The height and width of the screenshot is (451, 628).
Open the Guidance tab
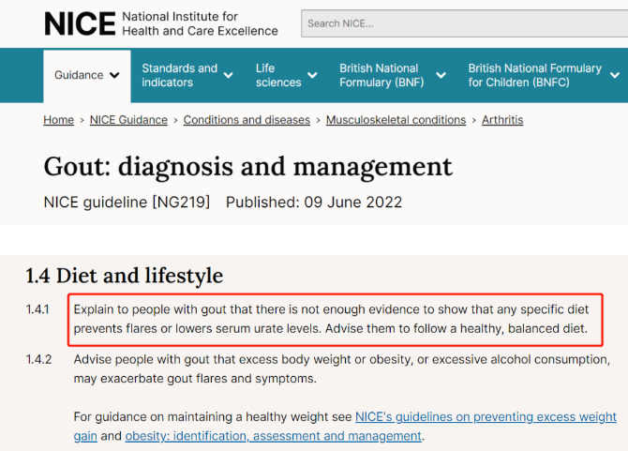[87, 76]
